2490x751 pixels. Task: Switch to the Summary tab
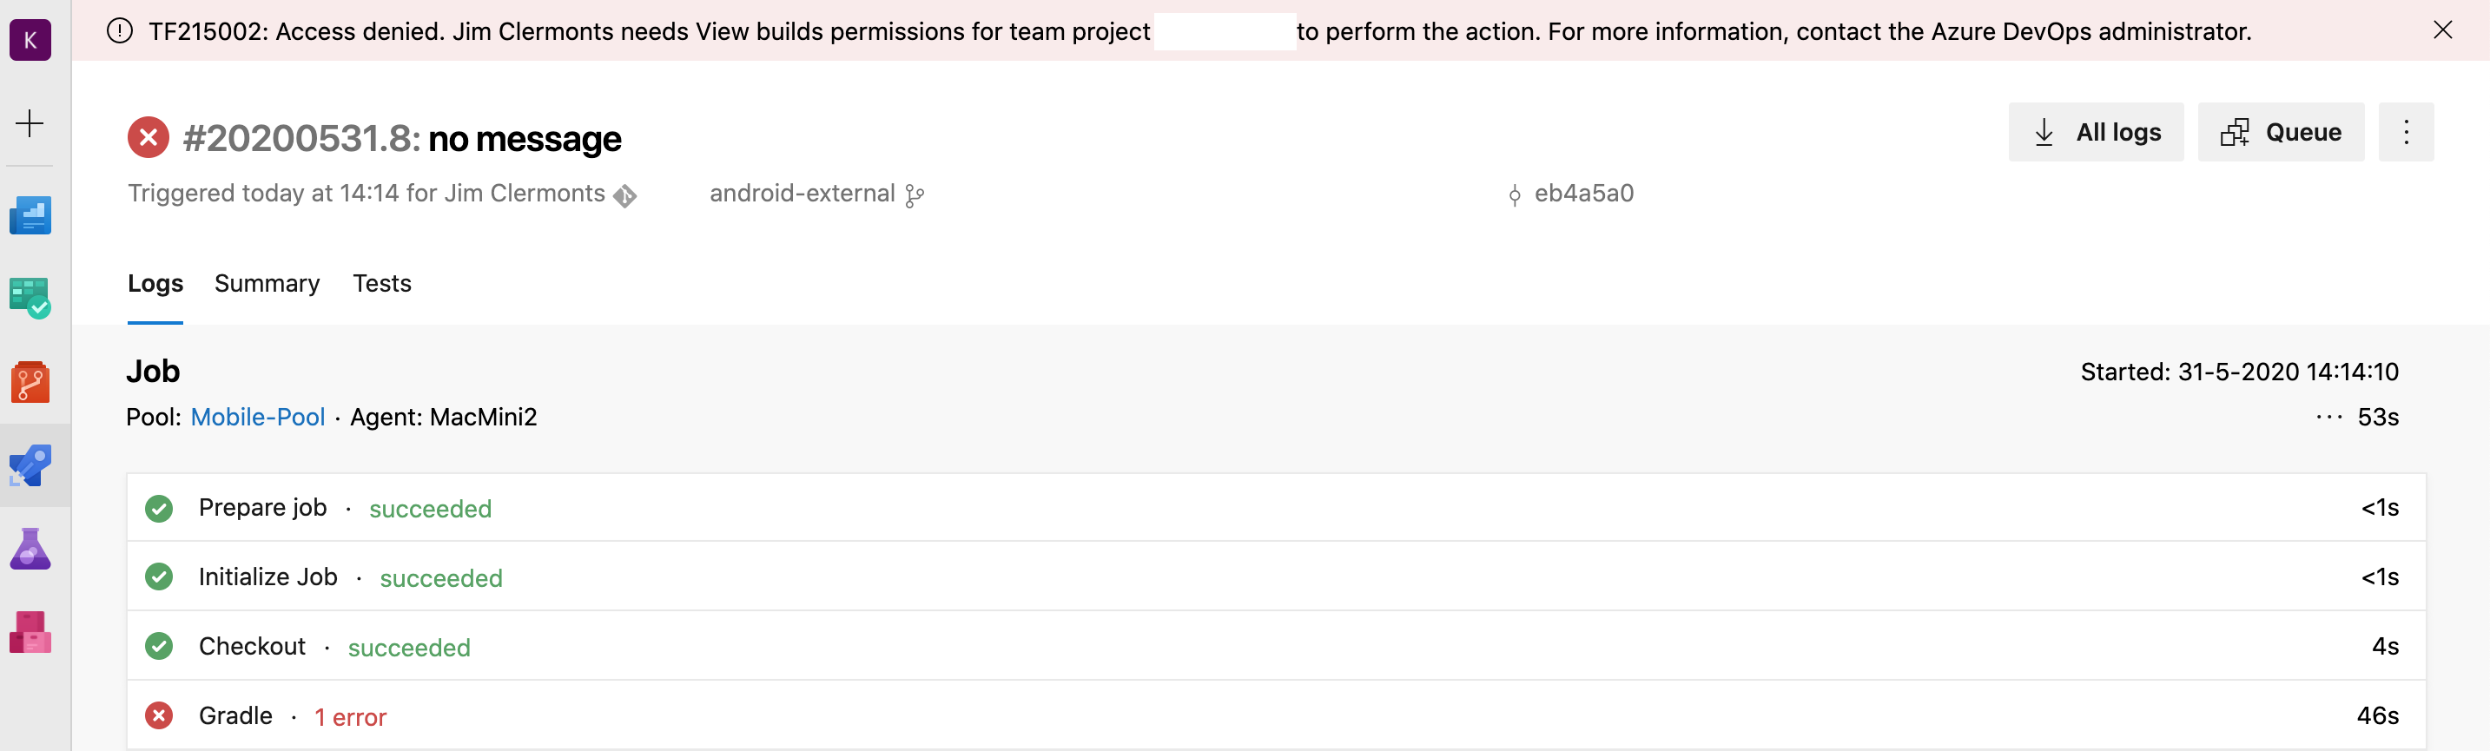[x=267, y=283]
